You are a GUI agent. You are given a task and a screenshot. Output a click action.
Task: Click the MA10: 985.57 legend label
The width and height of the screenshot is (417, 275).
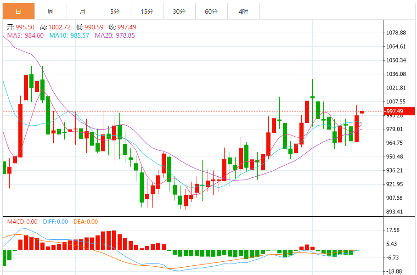click(69, 36)
